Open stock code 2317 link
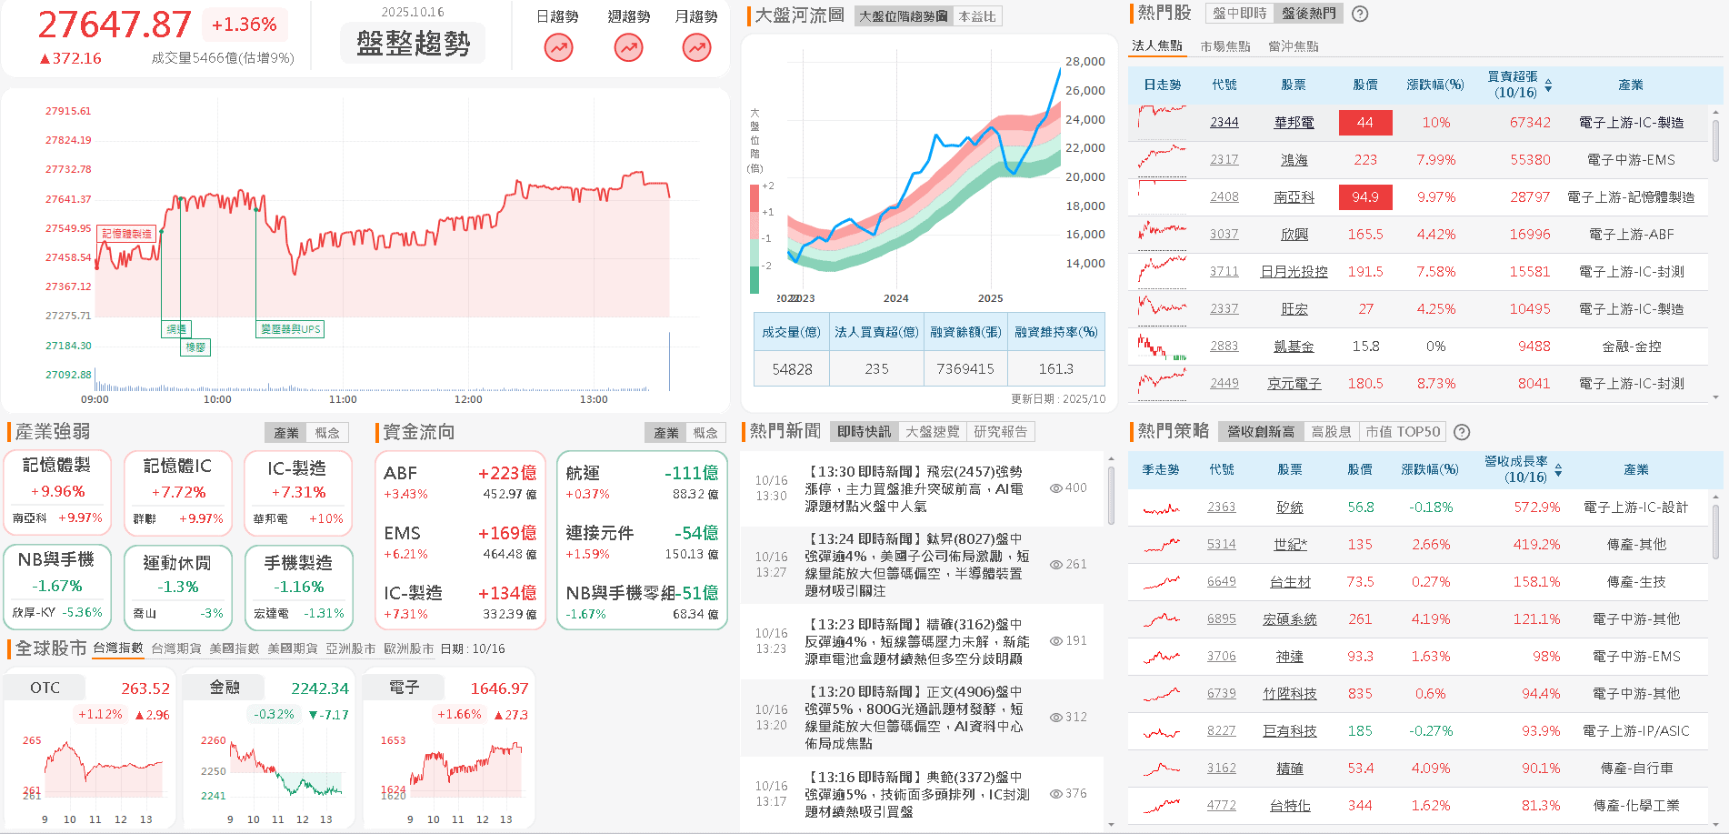This screenshot has width=1729, height=834. point(1224,160)
